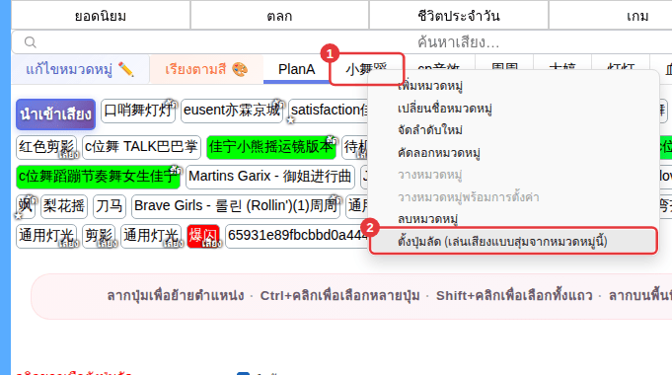Click star icon below 飒 button
The width and height of the screenshot is (672, 375).
click(19, 216)
